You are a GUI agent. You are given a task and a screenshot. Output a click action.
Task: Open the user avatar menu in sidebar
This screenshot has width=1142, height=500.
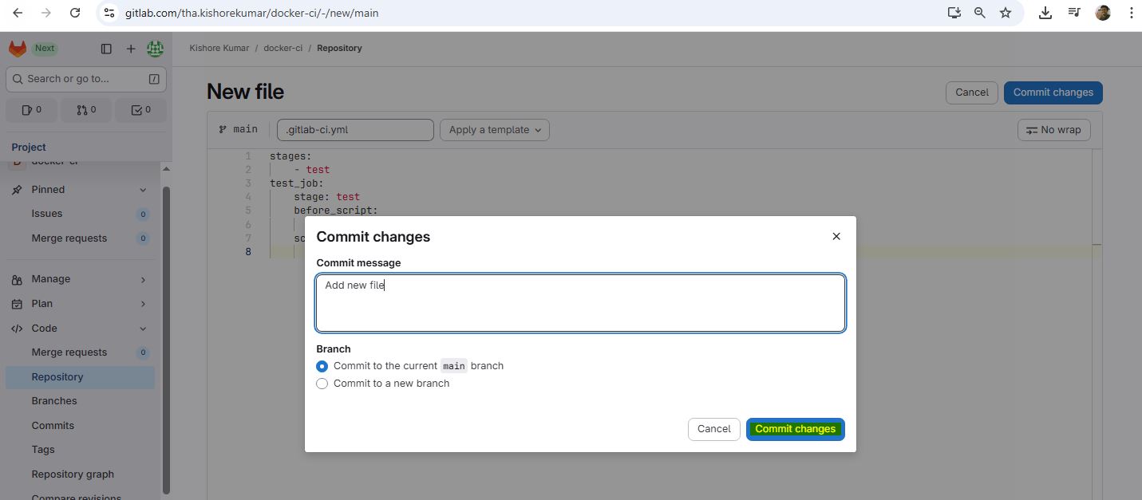click(x=155, y=49)
